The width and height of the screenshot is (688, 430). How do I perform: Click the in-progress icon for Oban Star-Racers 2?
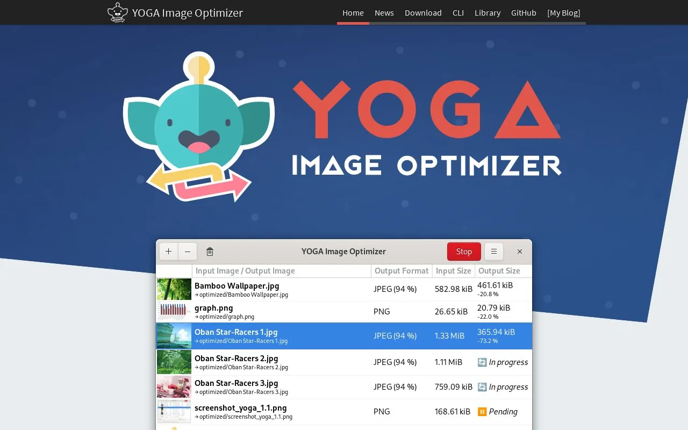click(482, 362)
